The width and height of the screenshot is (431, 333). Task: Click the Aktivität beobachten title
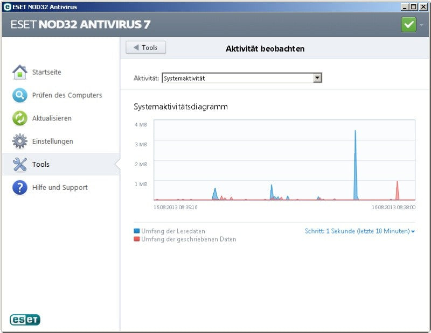265,48
